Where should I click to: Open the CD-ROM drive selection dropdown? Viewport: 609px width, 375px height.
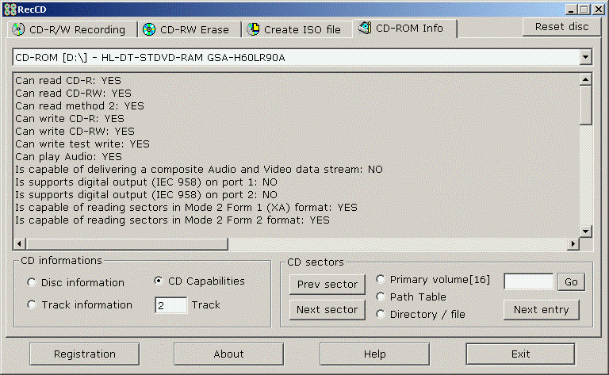pos(585,58)
